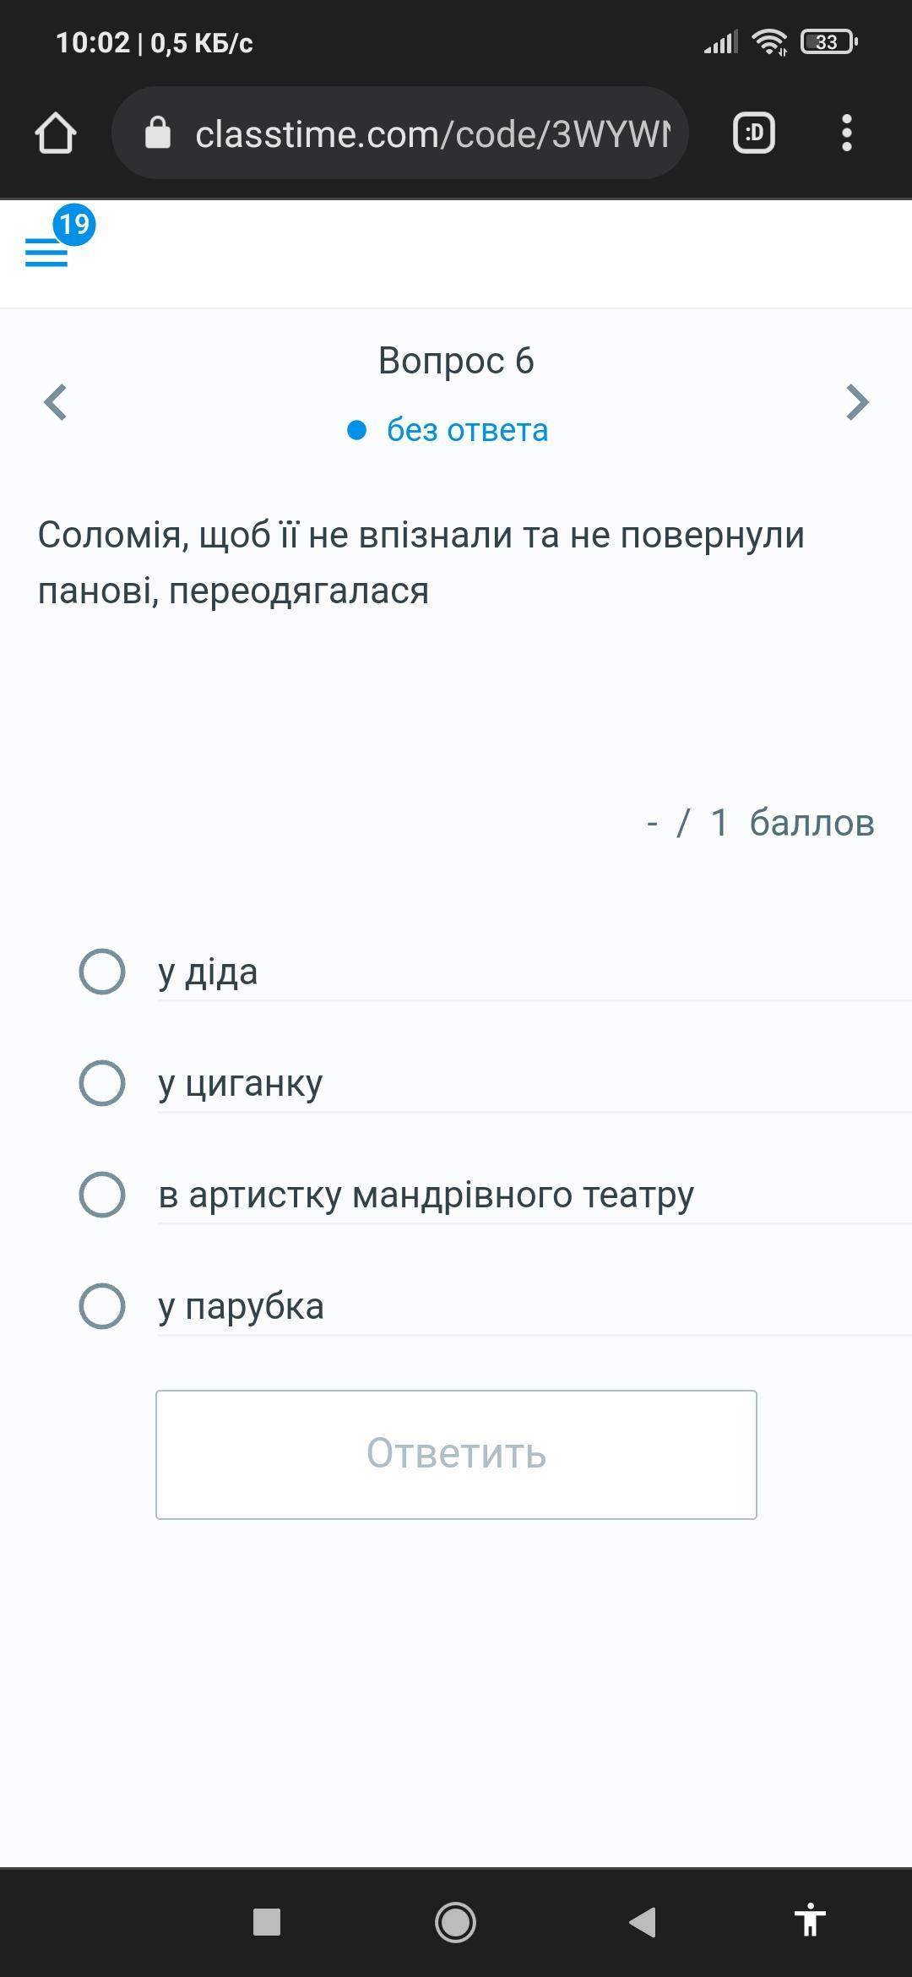Open the three-dot browser menu
Image resolution: width=912 pixels, height=1977 pixels.
click(x=846, y=133)
